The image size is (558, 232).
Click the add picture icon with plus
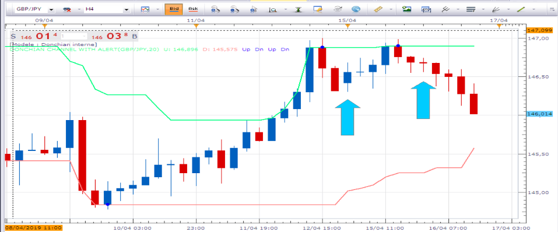click(407, 9)
